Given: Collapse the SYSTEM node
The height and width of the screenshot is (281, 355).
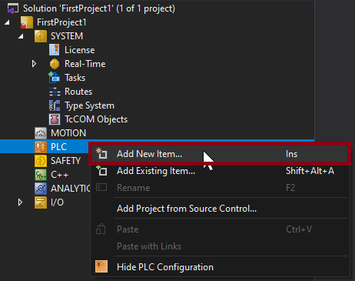Looking at the screenshot, I should coord(21,36).
